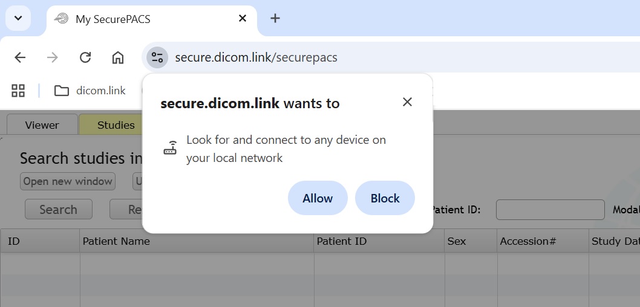Close the My SecurePACS tab
Image resolution: width=640 pixels, height=307 pixels.
tap(243, 18)
